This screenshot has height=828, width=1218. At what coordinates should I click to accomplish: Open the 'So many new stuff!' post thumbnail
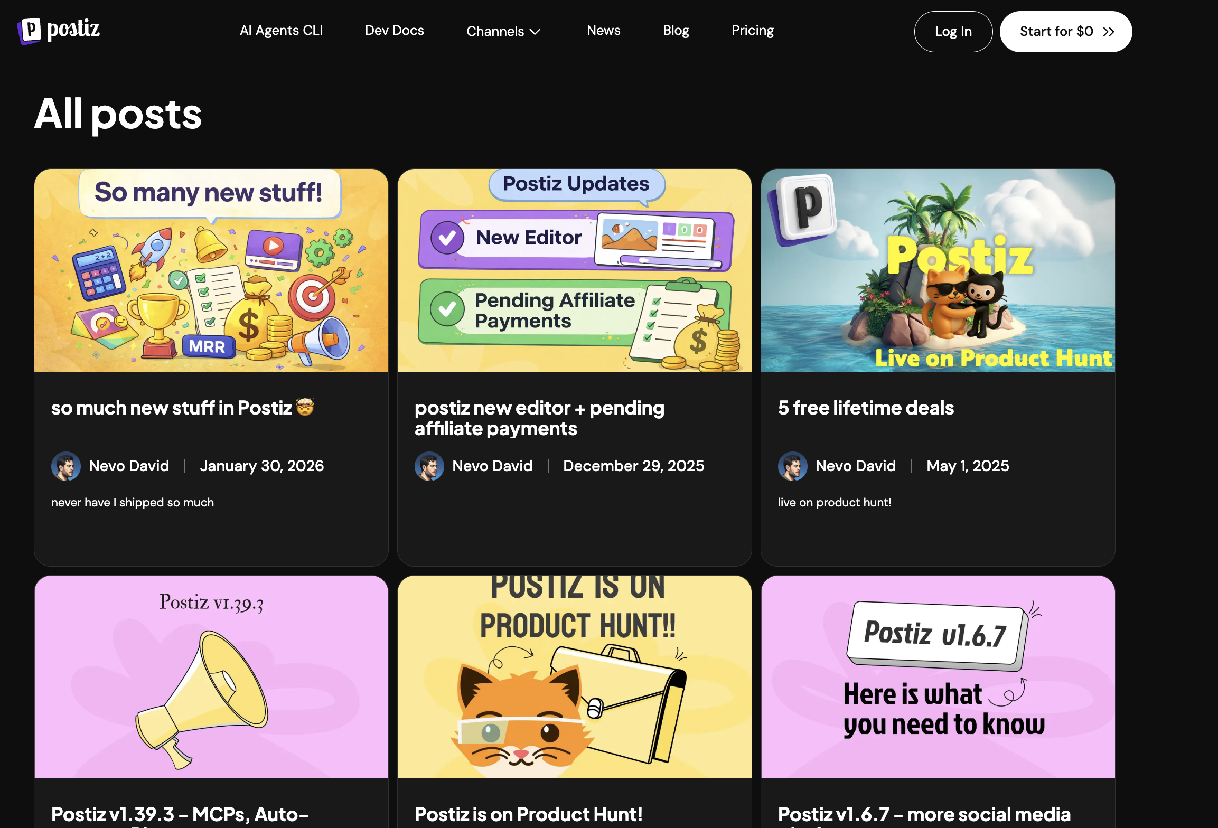pyautogui.click(x=211, y=270)
